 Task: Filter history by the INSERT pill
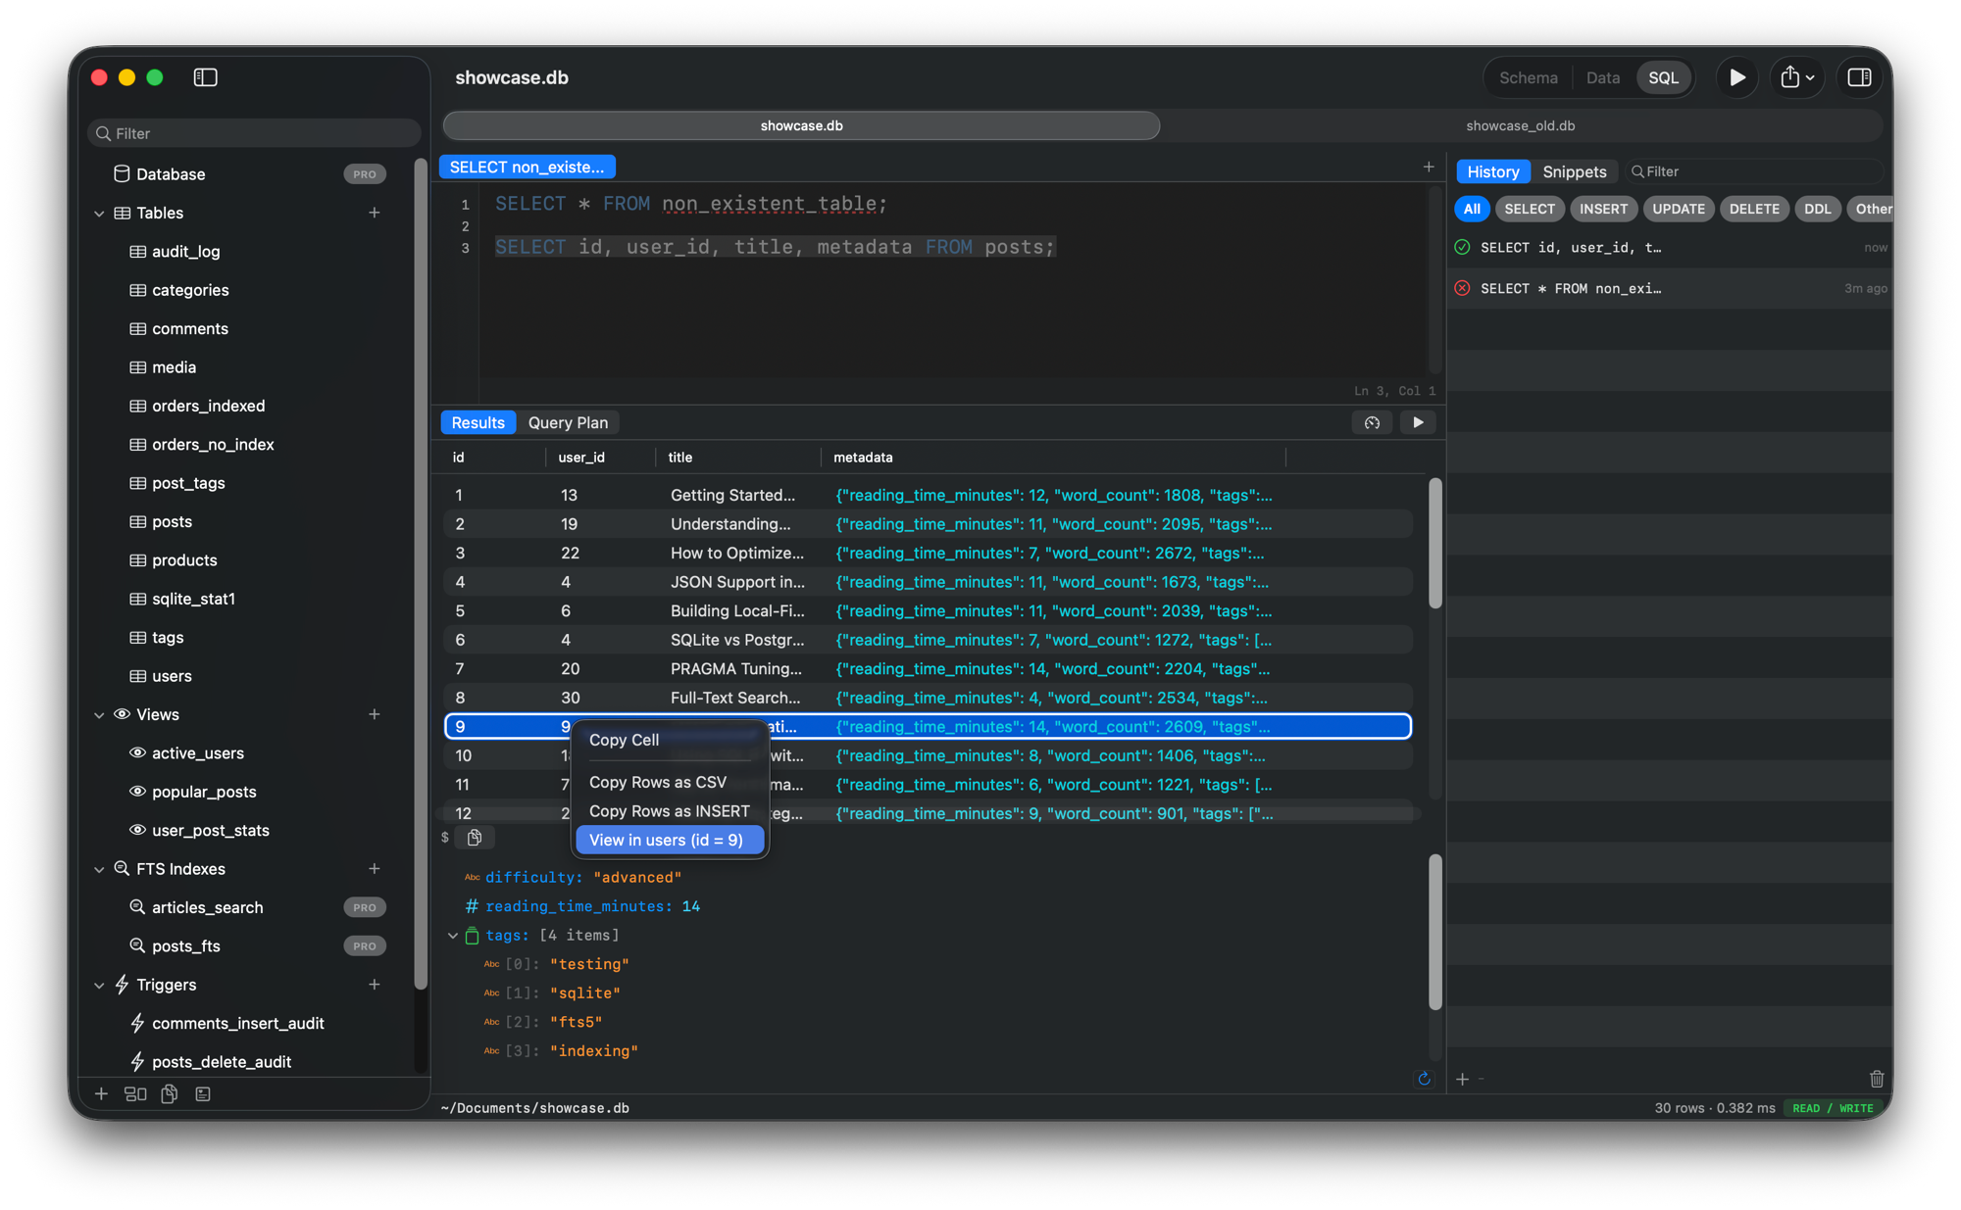pos(1603,209)
